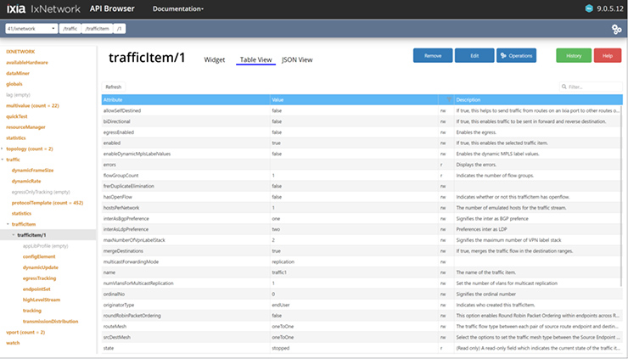Click the flowGroupCount attribute cell

coord(186,176)
